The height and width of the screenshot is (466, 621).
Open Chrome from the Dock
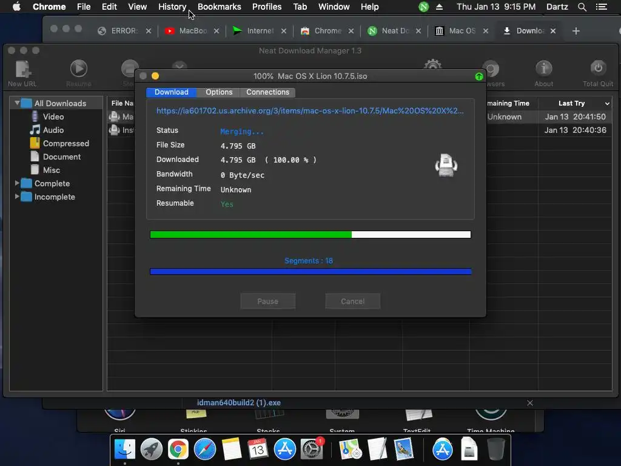coord(178,450)
